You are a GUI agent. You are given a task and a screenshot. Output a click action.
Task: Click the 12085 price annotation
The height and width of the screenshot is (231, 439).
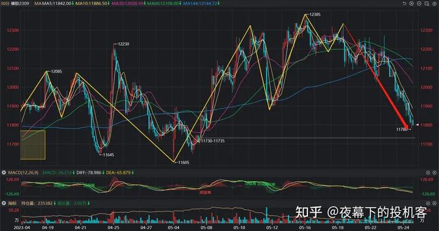point(56,71)
